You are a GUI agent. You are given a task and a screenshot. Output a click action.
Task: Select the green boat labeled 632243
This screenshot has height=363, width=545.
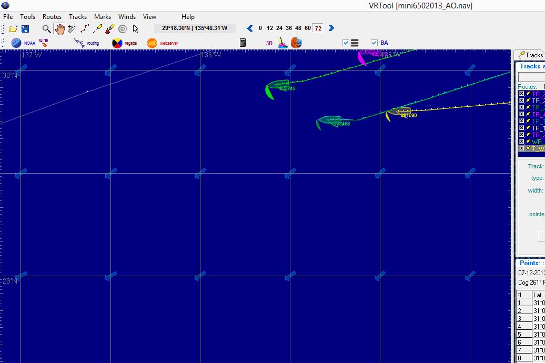(x=277, y=89)
